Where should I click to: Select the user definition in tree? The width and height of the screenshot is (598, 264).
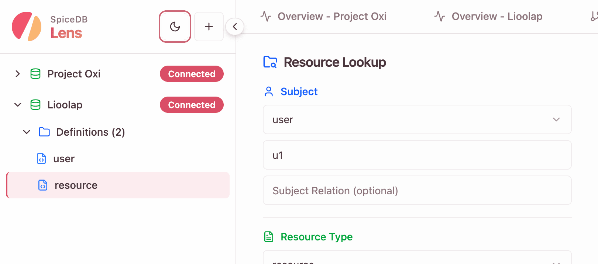[x=64, y=159]
